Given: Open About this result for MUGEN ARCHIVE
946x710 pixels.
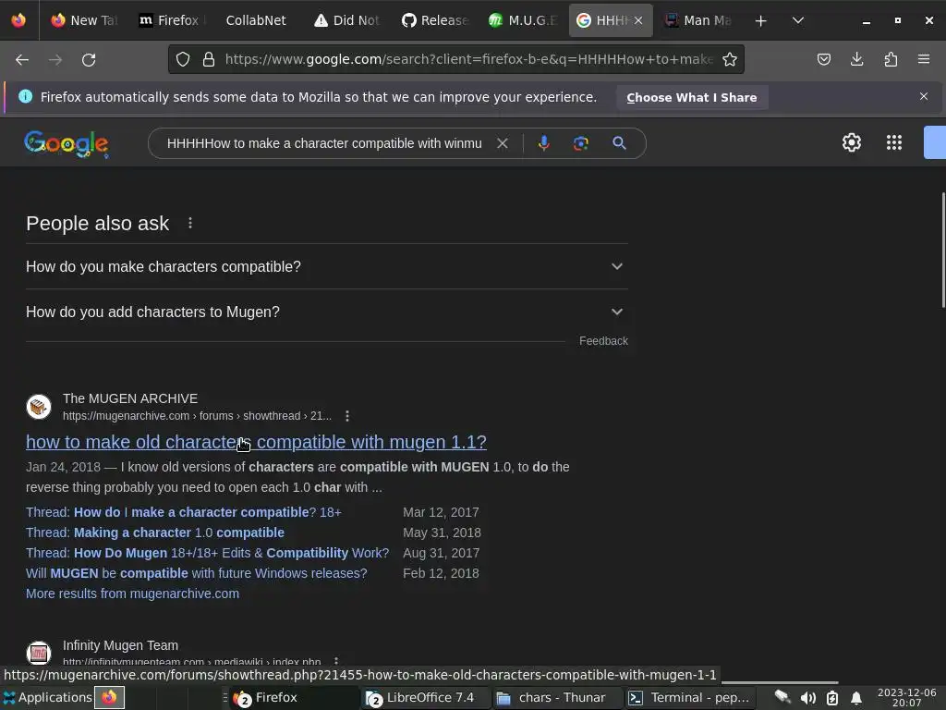Looking at the screenshot, I should [347, 416].
